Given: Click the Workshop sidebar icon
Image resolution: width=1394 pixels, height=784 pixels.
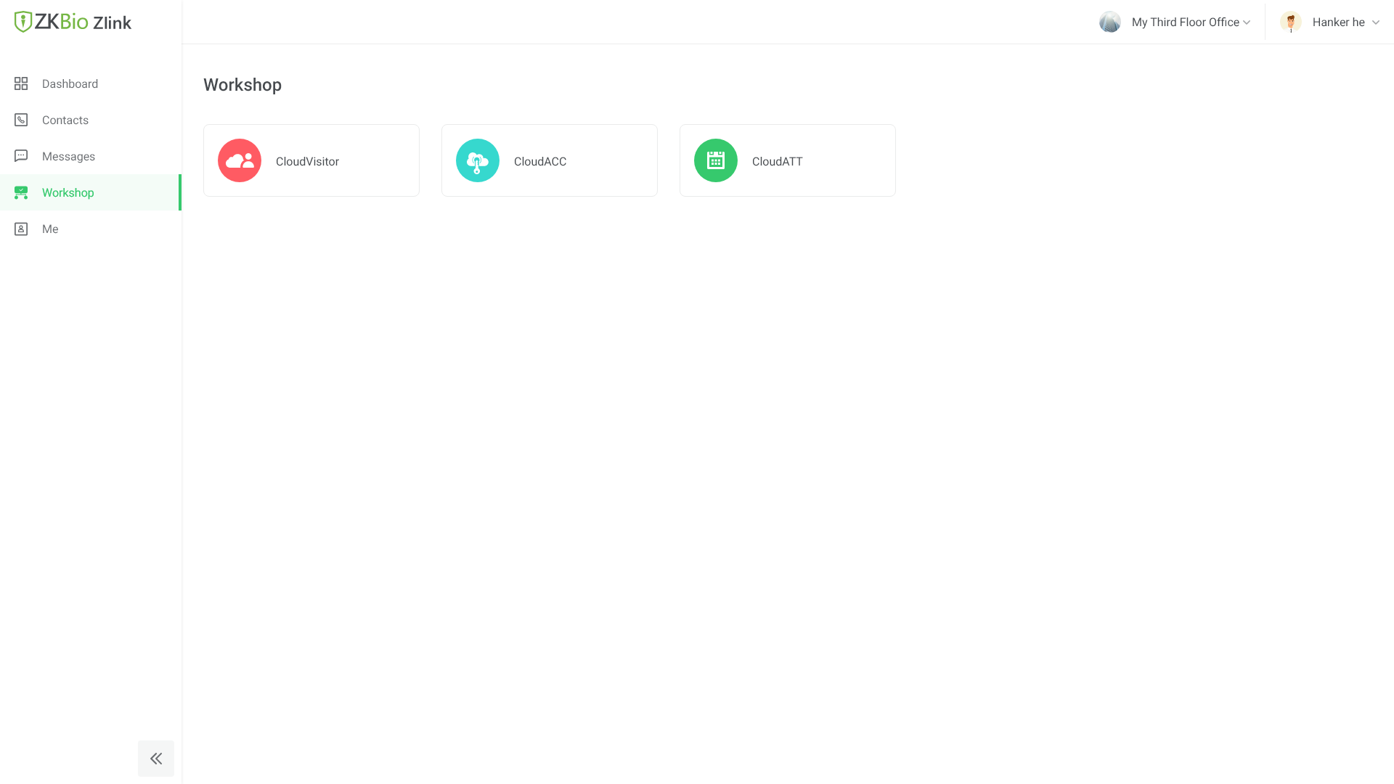Looking at the screenshot, I should [x=21, y=192].
